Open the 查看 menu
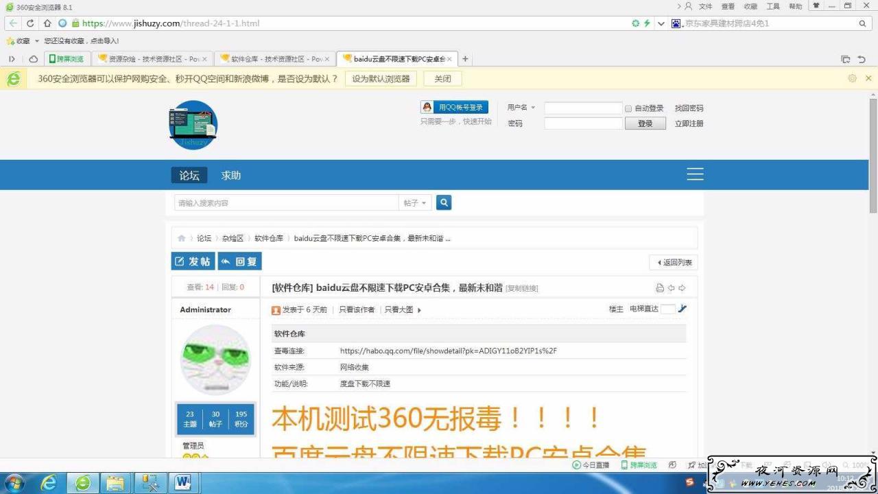Image resolution: width=878 pixels, height=494 pixels. pos(728,6)
